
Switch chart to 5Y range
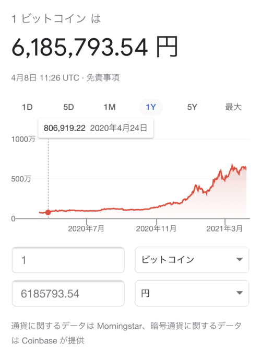click(192, 107)
